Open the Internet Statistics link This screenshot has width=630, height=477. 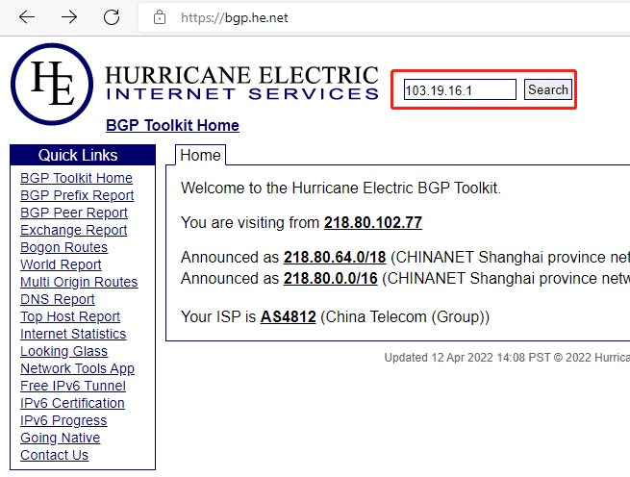[73, 334]
